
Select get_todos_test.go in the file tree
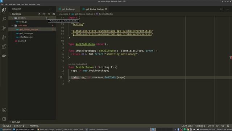[x=29, y=29]
